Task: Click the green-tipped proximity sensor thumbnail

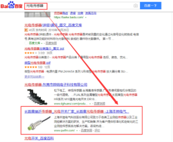Action: coord(39,123)
